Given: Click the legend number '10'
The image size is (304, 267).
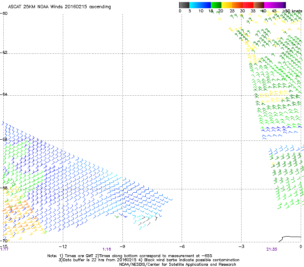Looking at the screenshot, I should click(201, 11).
